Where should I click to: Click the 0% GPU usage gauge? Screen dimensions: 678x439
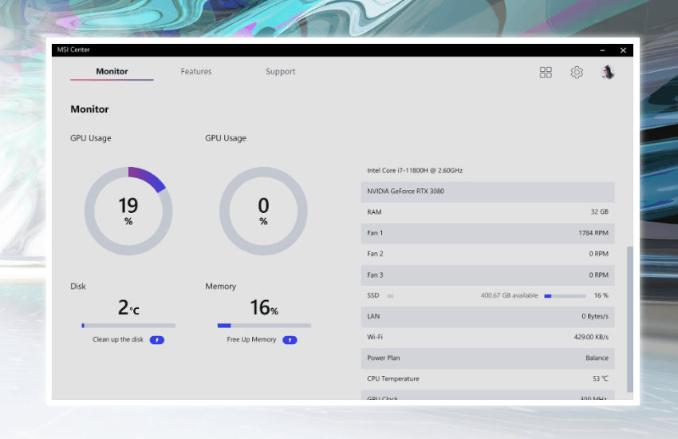tap(263, 211)
